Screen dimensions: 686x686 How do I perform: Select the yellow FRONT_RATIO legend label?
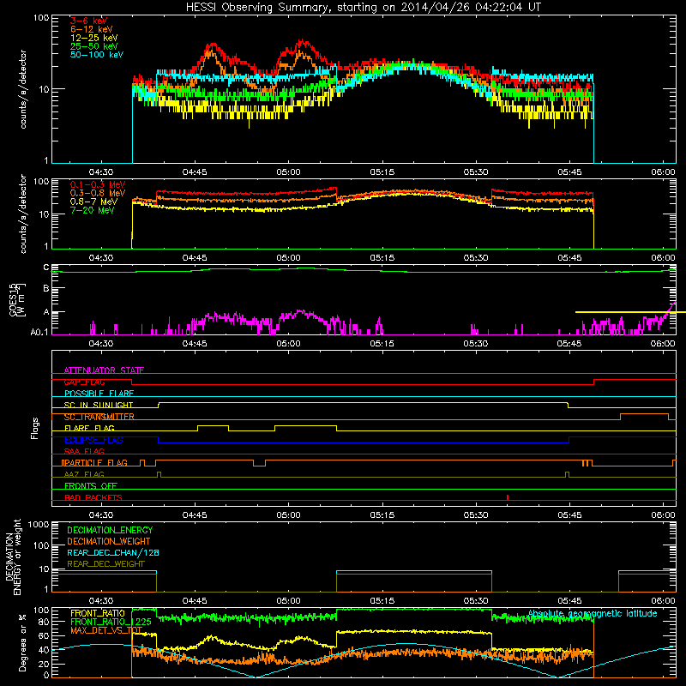click(x=98, y=614)
